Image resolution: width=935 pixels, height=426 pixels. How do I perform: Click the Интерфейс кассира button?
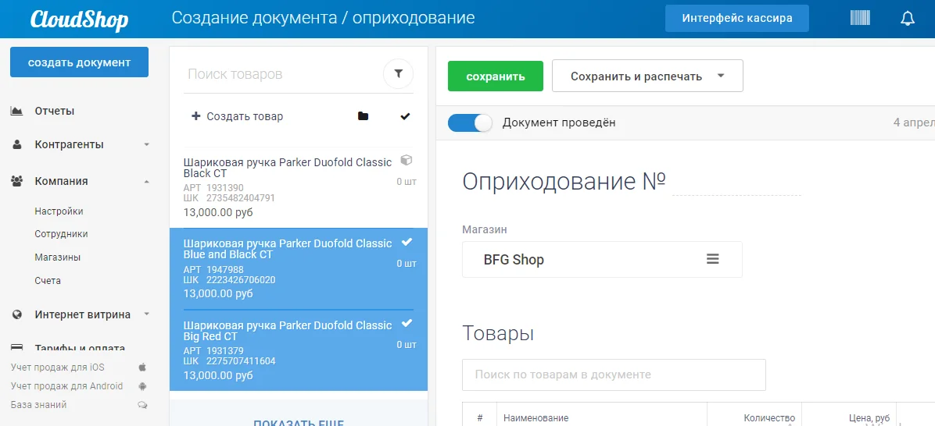point(736,18)
